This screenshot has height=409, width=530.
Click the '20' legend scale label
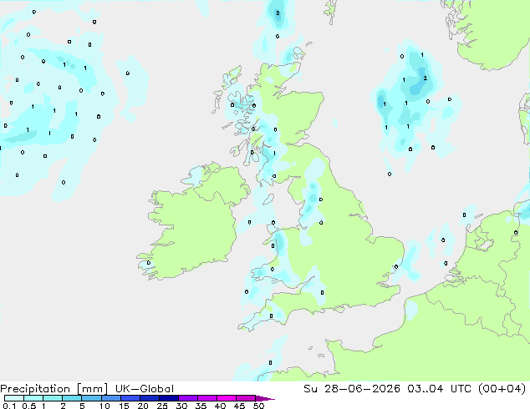coord(143,406)
